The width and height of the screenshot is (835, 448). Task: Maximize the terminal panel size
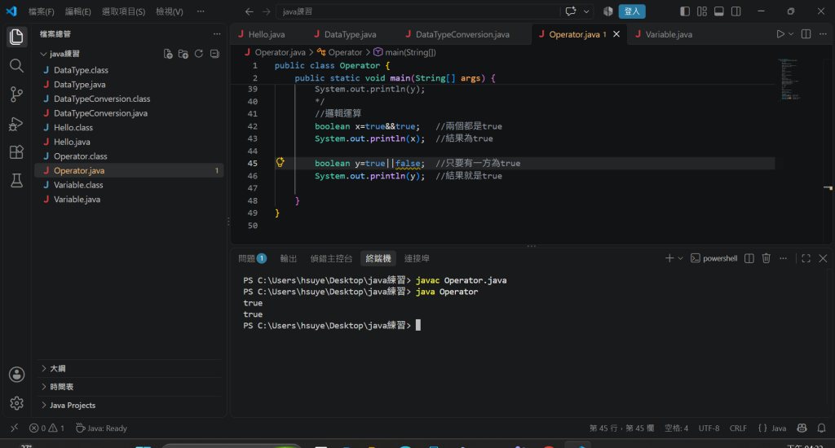tap(806, 258)
